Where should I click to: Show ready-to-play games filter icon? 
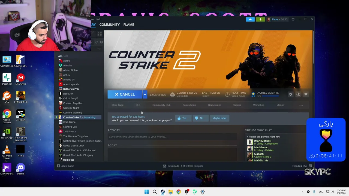101,42
